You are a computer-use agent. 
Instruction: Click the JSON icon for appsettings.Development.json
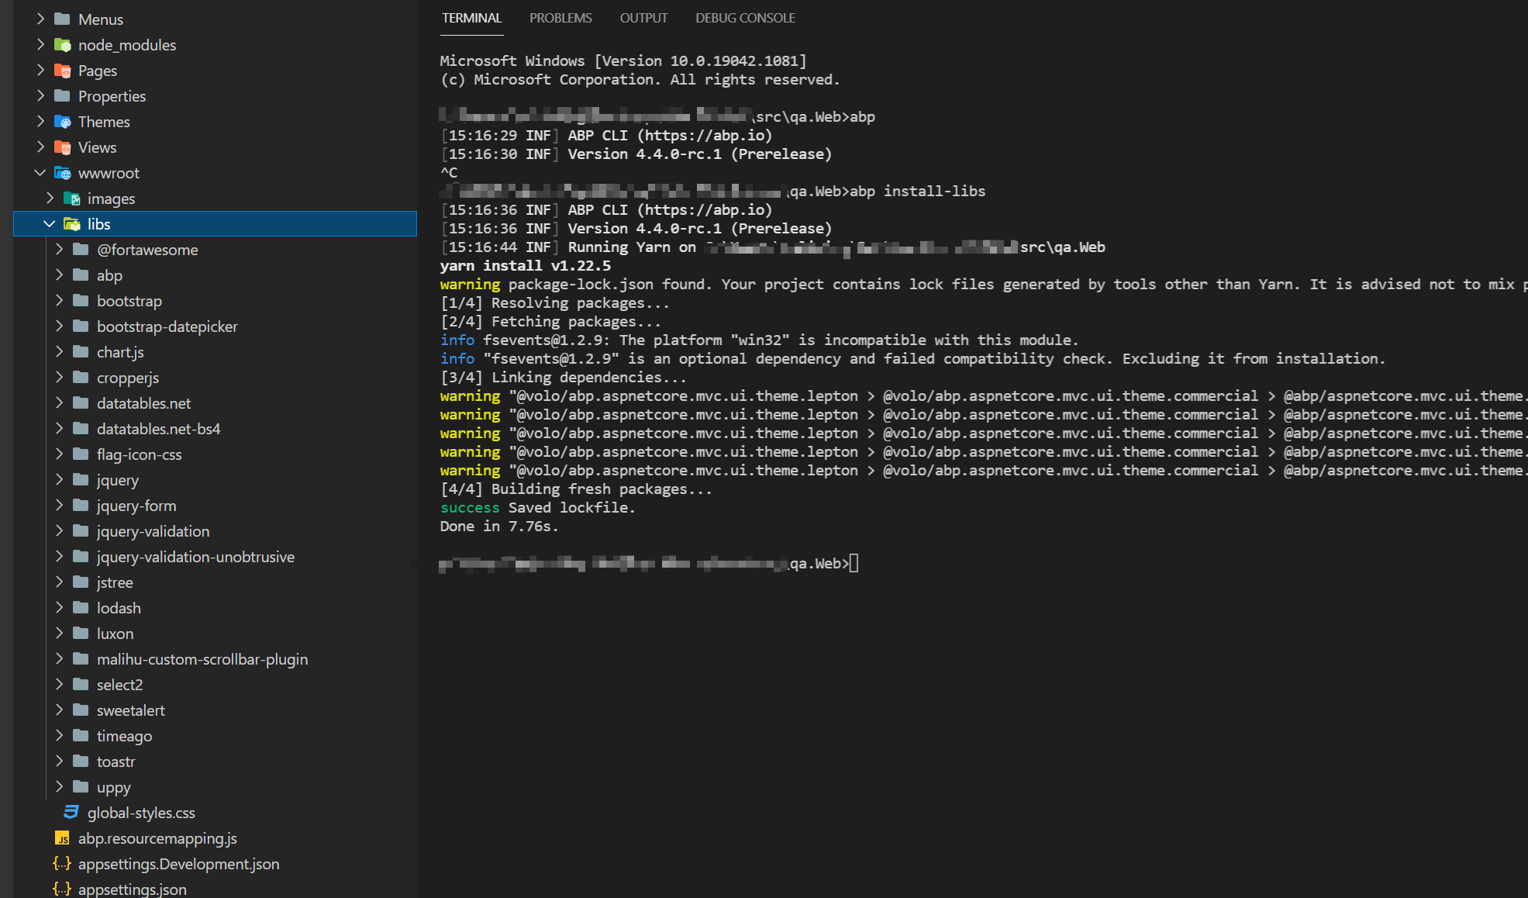(62, 864)
